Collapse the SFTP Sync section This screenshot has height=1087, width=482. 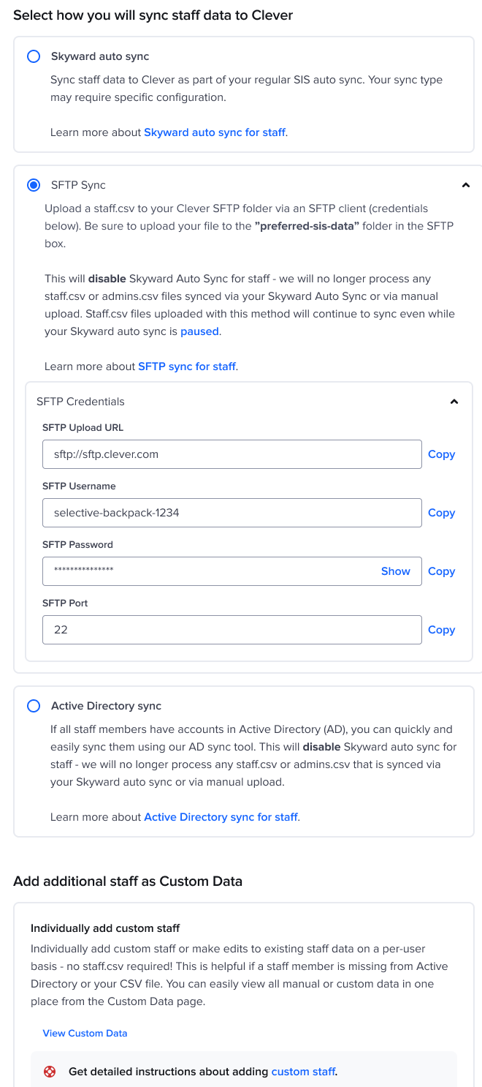(x=465, y=185)
